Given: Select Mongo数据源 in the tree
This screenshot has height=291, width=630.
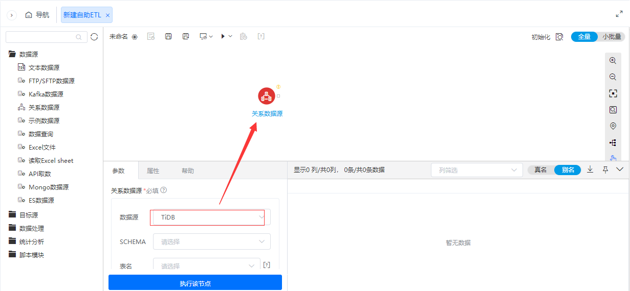Looking at the screenshot, I should (43, 187).
